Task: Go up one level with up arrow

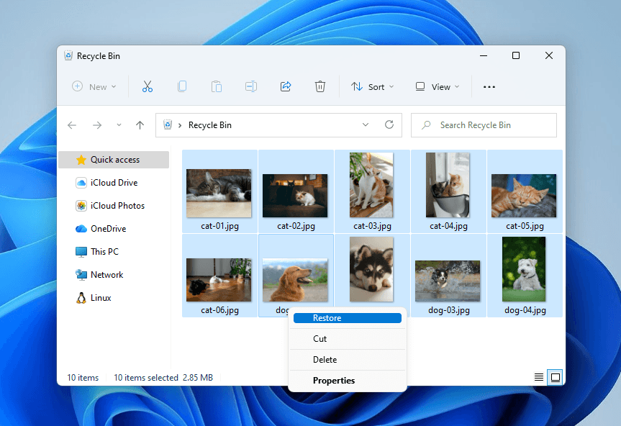Action: point(140,125)
